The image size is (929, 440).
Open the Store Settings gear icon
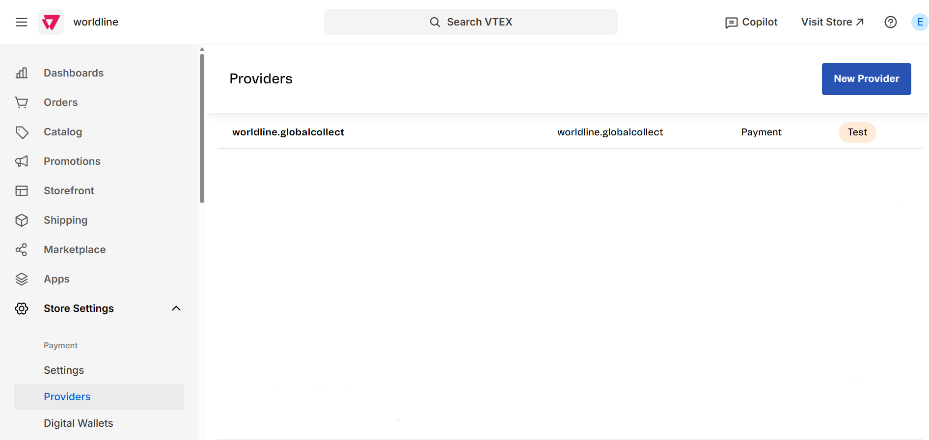(x=22, y=308)
